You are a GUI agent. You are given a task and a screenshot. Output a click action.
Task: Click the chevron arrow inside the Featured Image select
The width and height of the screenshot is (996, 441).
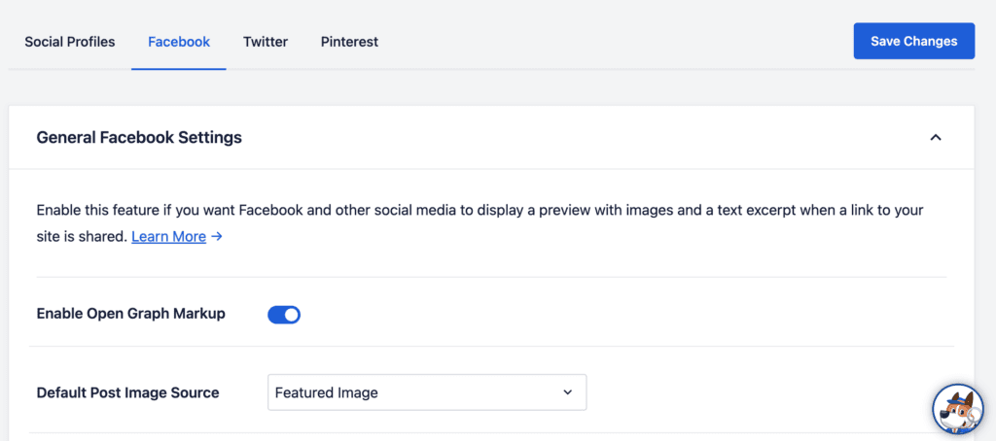click(x=567, y=392)
